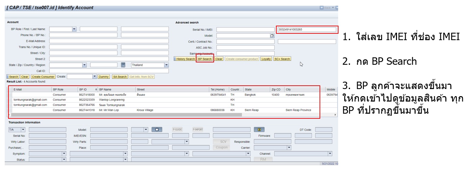Click the Zip CD column header
The width and height of the screenshot is (467, 169).
point(277,89)
